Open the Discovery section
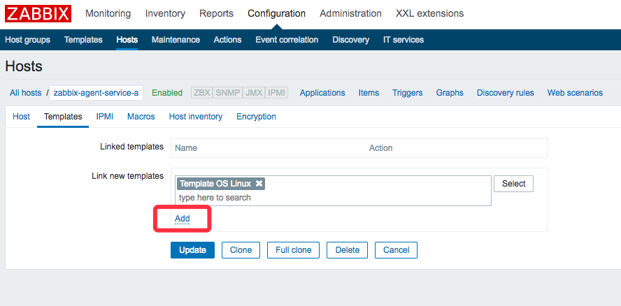The image size is (621, 306). [x=350, y=40]
